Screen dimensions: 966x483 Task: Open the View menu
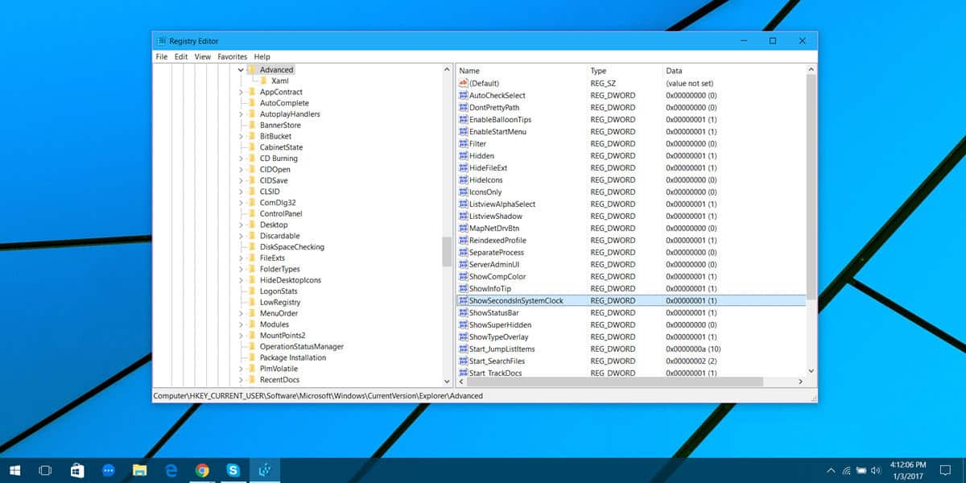202,56
